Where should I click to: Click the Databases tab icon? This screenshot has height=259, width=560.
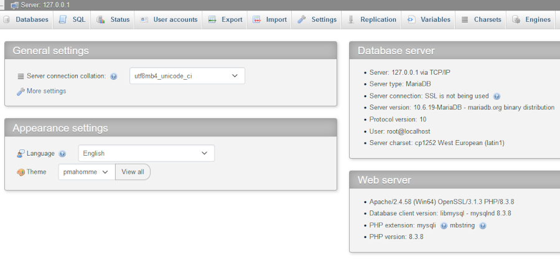pos(6,20)
